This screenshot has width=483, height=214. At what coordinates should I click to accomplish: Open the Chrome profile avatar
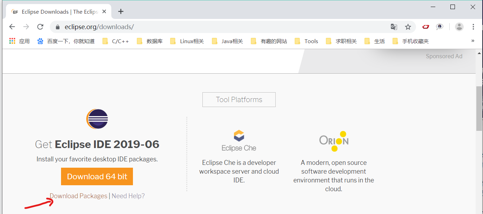tap(459, 27)
